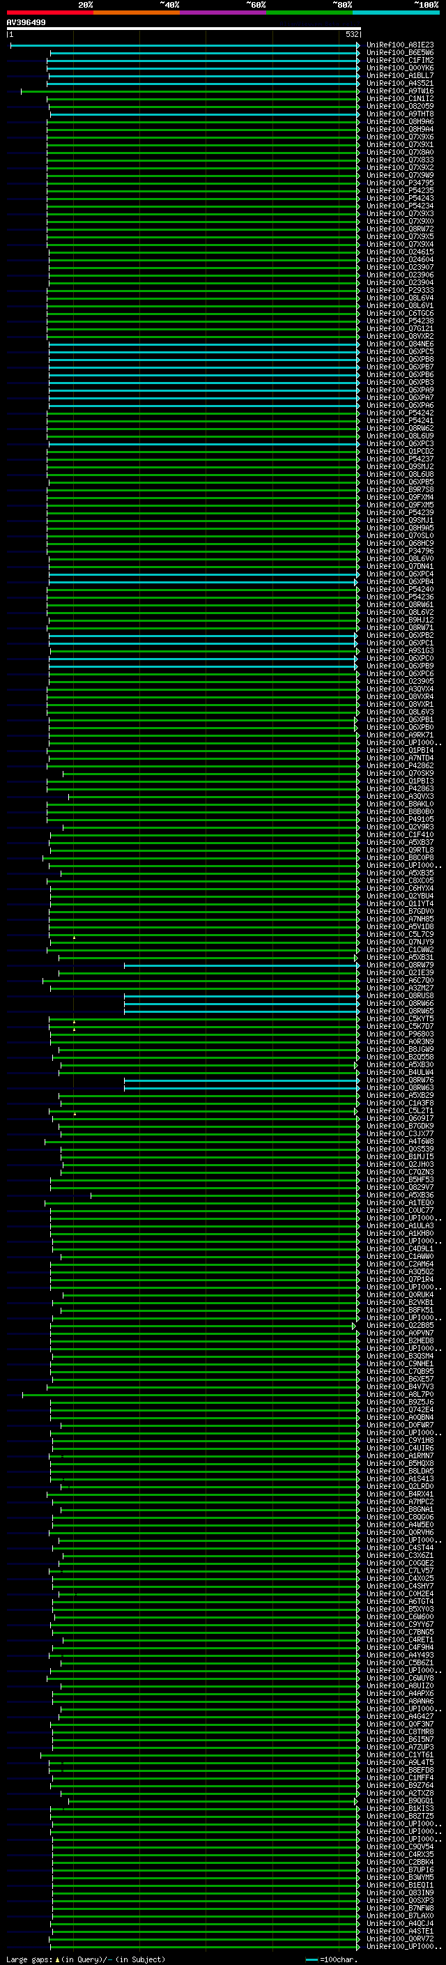The image size is (446, 1965).
Task: Select hit label UniRef100_Q8H9A4
Action: coord(400,129)
